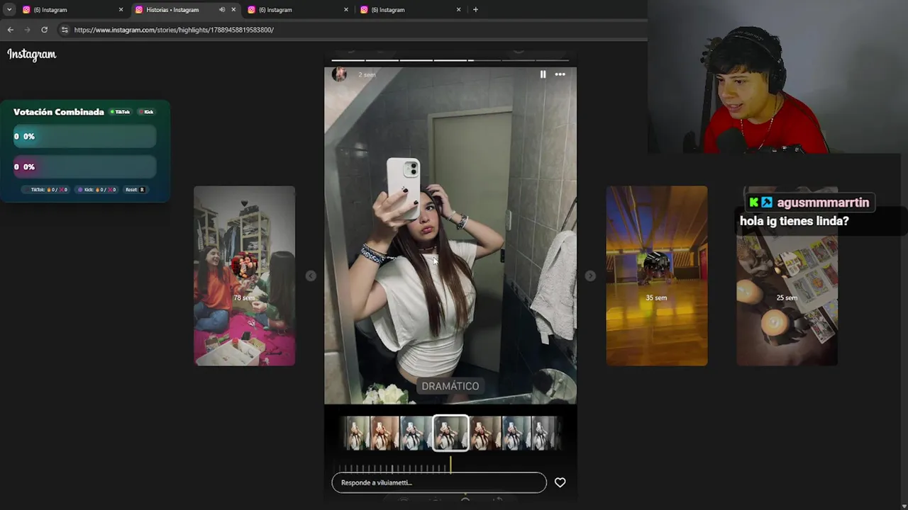Select the warm orange second filter thumbnail
Viewport: 908px width, 510px height.
tap(384, 433)
